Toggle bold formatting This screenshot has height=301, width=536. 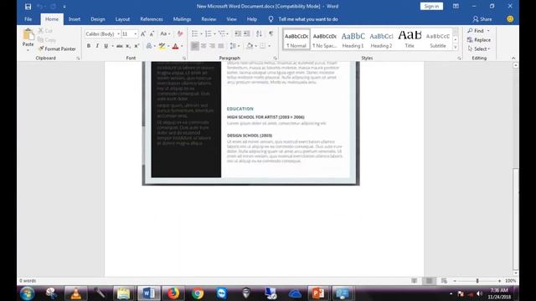point(89,46)
